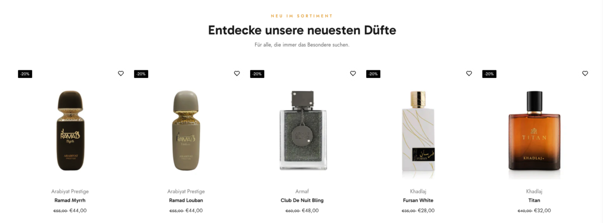Click the -20% badge on Ramad Myrrh
The width and height of the screenshot is (603, 223).
(x=25, y=74)
